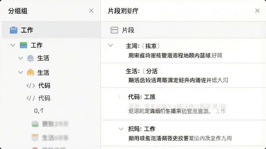Click the blurred yellow calendar icon
Viewport: 266px width, 149px height.
[35, 137]
